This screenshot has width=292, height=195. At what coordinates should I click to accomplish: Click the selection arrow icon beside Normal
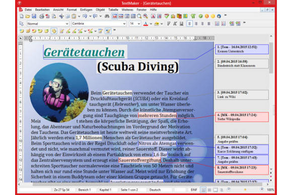22,24
